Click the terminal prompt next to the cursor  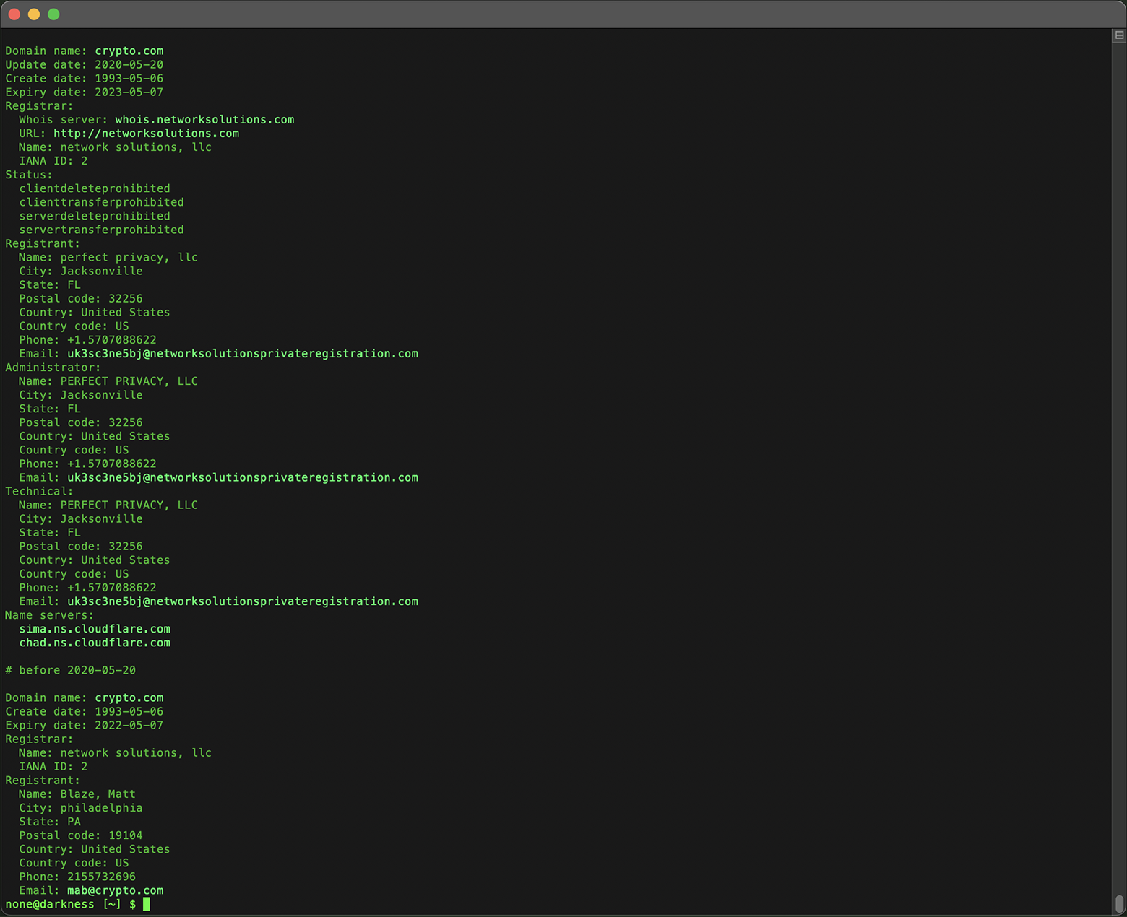coord(69,904)
